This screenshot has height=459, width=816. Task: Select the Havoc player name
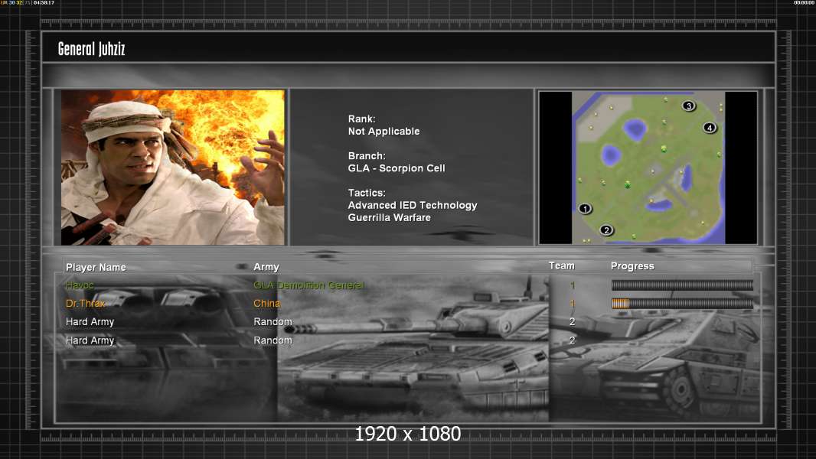point(80,285)
